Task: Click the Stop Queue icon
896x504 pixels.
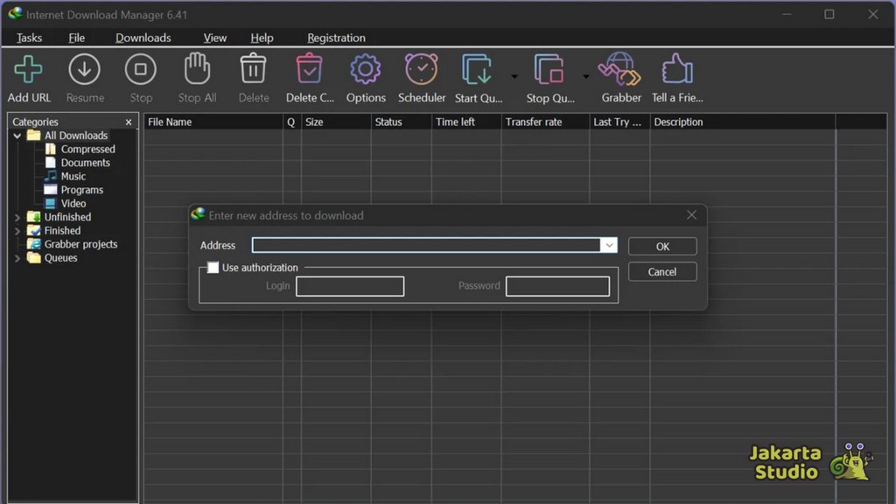Action: pos(549,70)
